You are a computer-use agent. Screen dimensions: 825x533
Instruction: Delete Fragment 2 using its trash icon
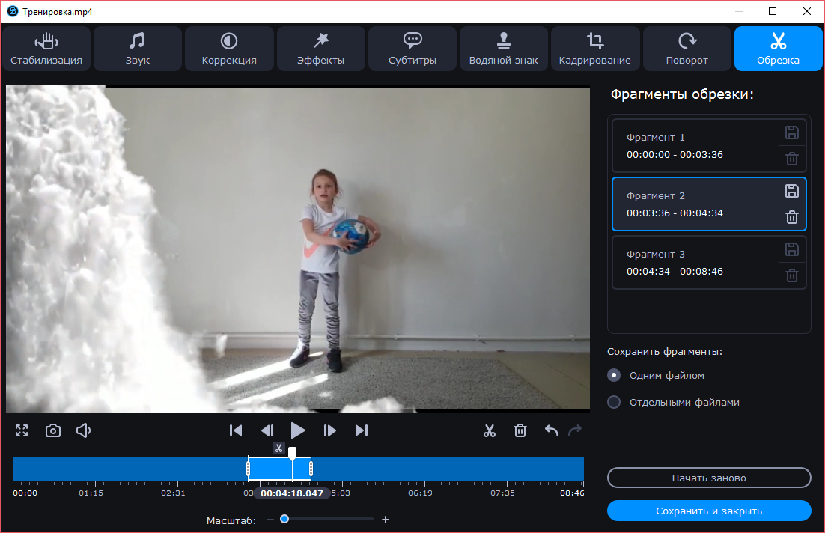(791, 217)
